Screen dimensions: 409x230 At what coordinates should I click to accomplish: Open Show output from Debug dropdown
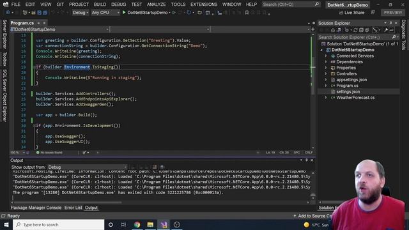tap(88, 167)
